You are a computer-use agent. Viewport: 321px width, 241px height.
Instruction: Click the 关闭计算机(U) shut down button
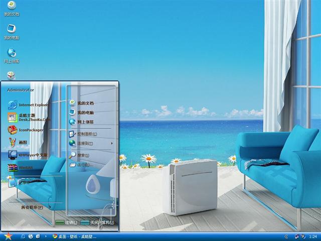[x=97, y=222]
